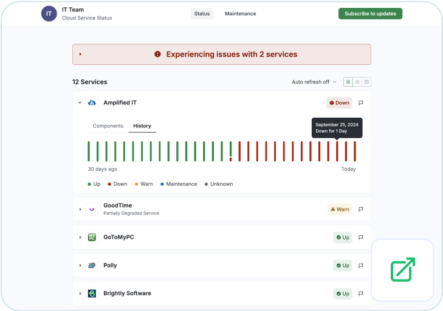
Task: Click the Polly parrot logo
Action: pyautogui.click(x=92, y=266)
